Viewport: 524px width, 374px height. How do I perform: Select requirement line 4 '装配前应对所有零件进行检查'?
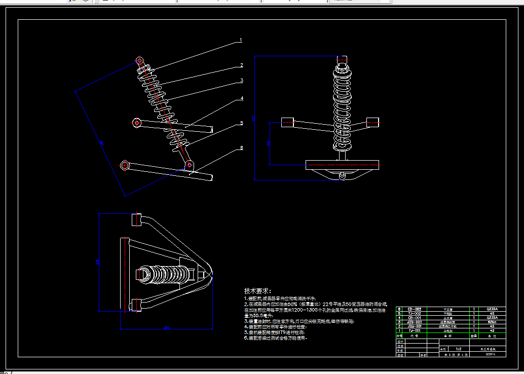[x=275, y=327]
